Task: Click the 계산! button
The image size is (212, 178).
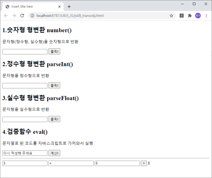Action: [x=54, y=153]
